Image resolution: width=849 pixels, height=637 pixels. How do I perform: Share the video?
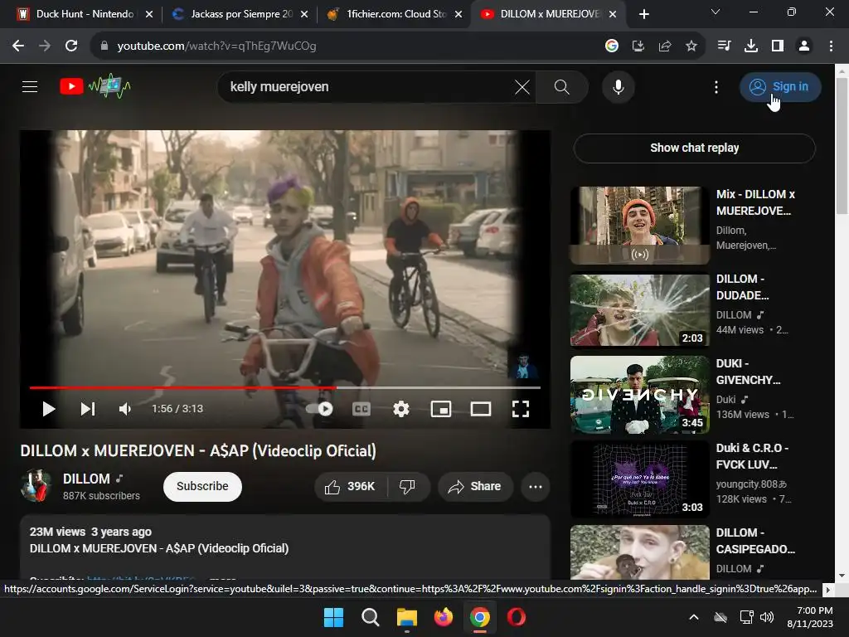click(x=475, y=486)
